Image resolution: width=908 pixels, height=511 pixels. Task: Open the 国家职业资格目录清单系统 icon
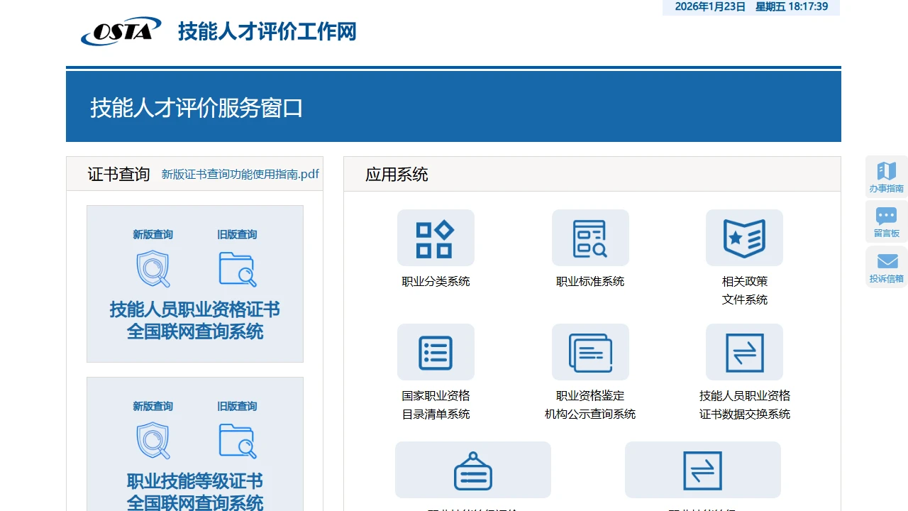pyautogui.click(x=436, y=352)
